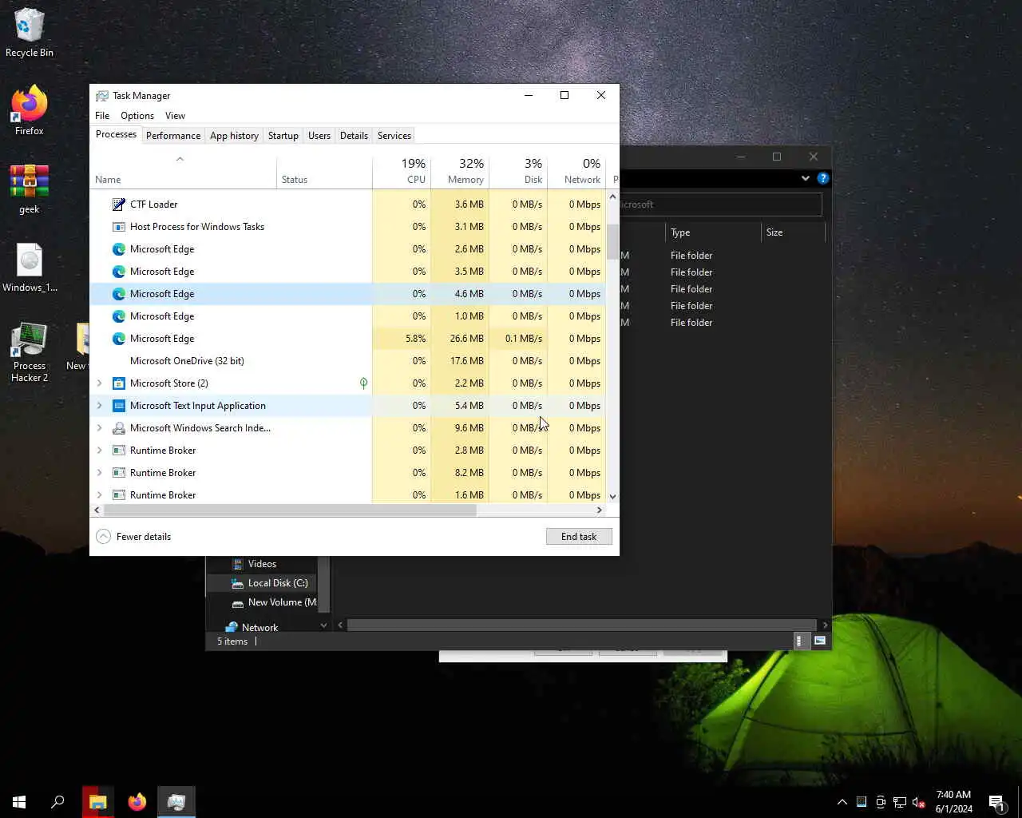Open the Windows Start menu
1022x818 pixels.
[19, 801]
